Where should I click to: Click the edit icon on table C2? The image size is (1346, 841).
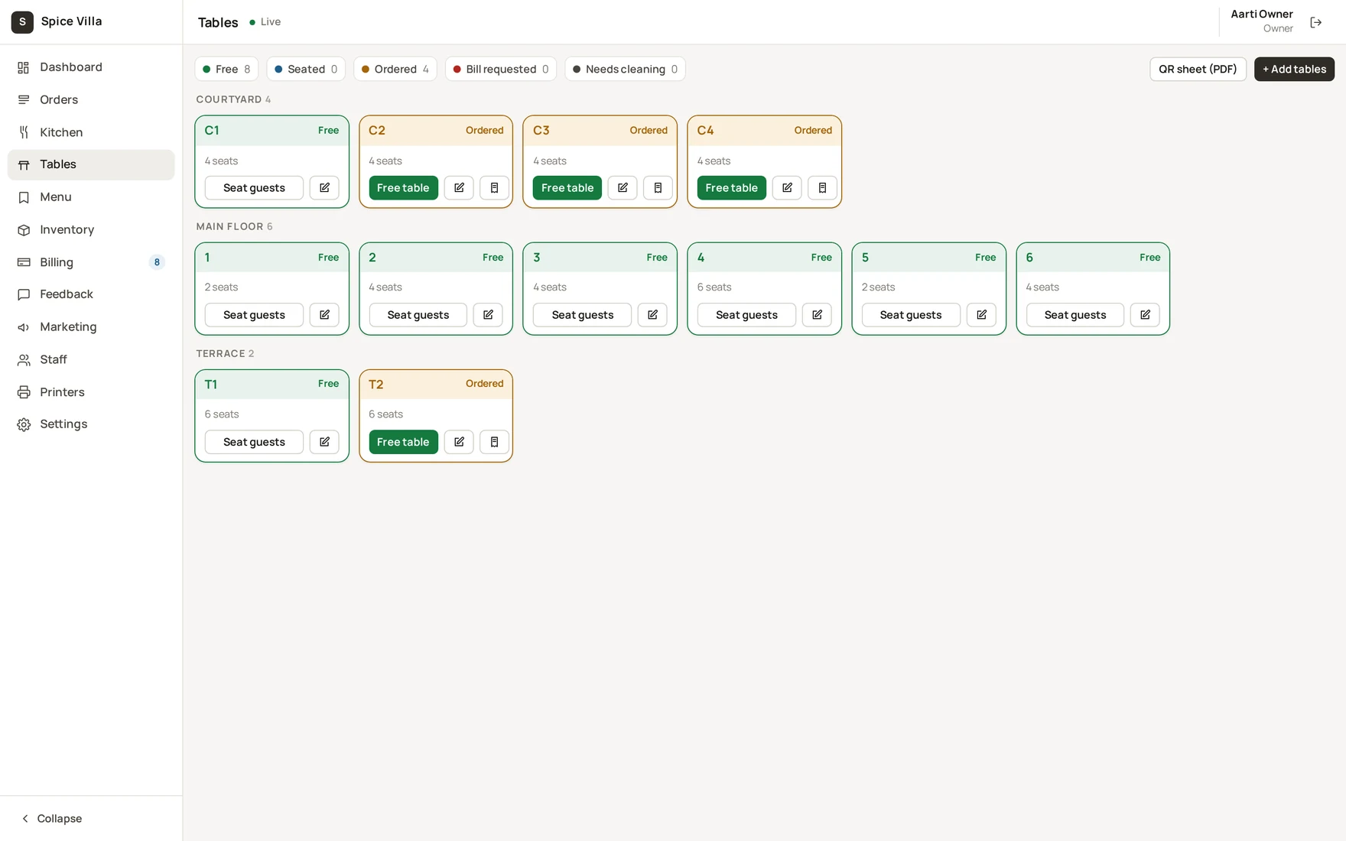tap(459, 188)
